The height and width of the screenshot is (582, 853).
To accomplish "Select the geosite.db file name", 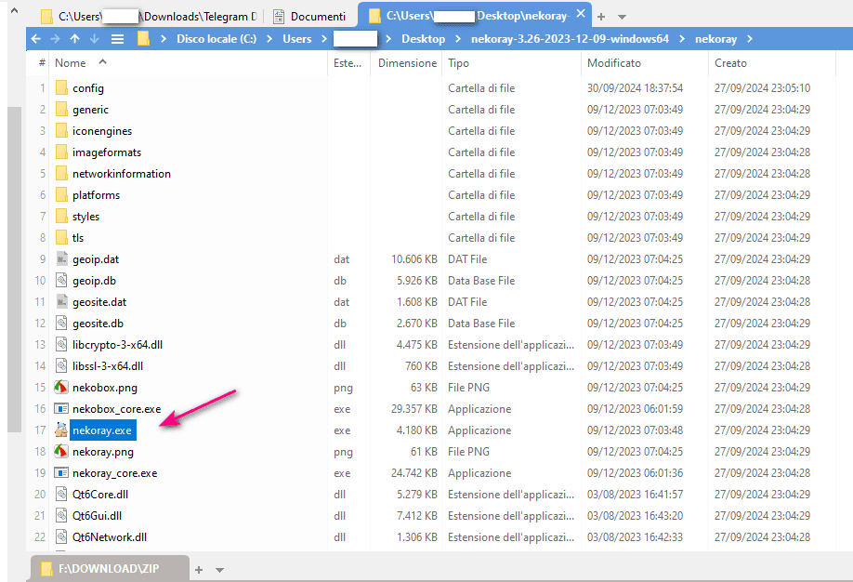I will tap(98, 324).
